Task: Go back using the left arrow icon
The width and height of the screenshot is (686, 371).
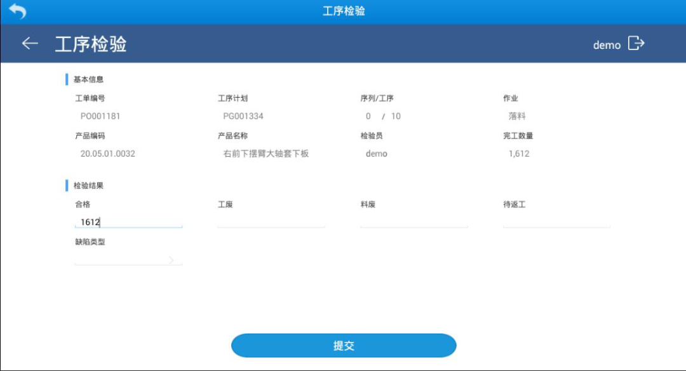Action: coord(30,43)
